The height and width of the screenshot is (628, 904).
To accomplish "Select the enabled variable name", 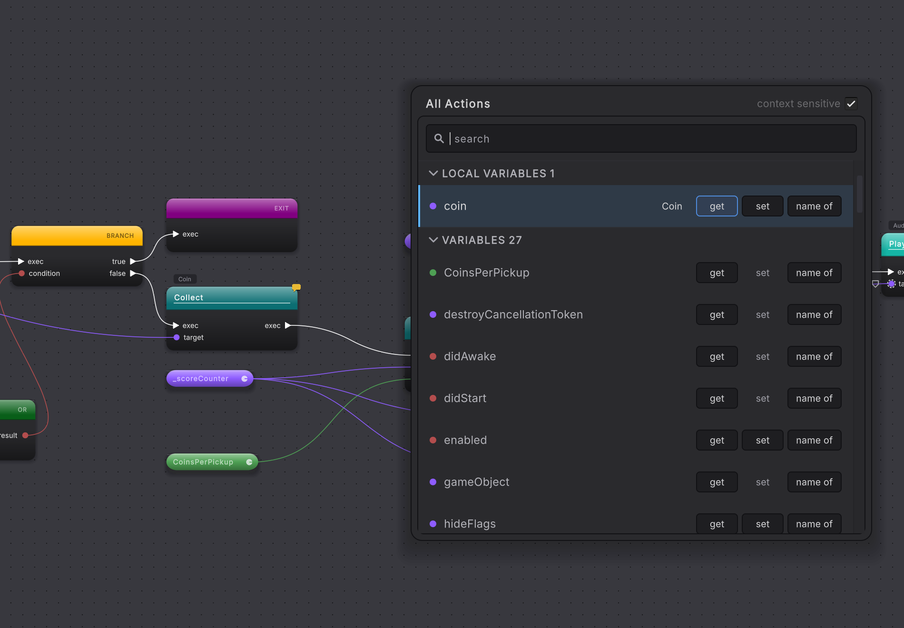I will 465,440.
